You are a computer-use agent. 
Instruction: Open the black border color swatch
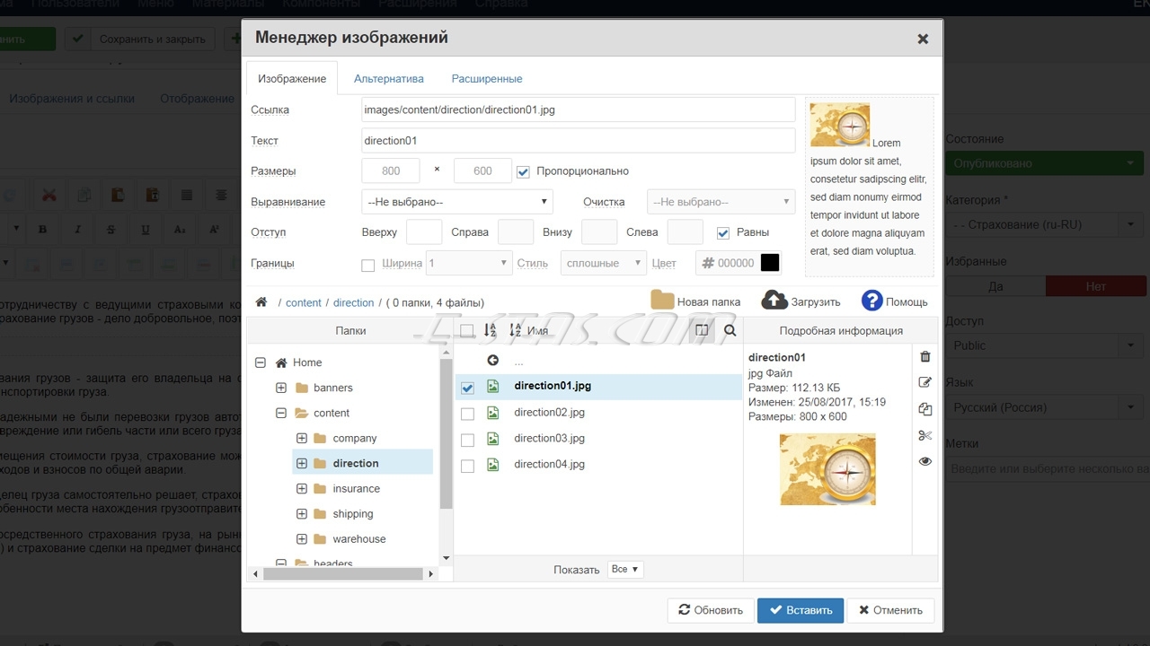770,263
